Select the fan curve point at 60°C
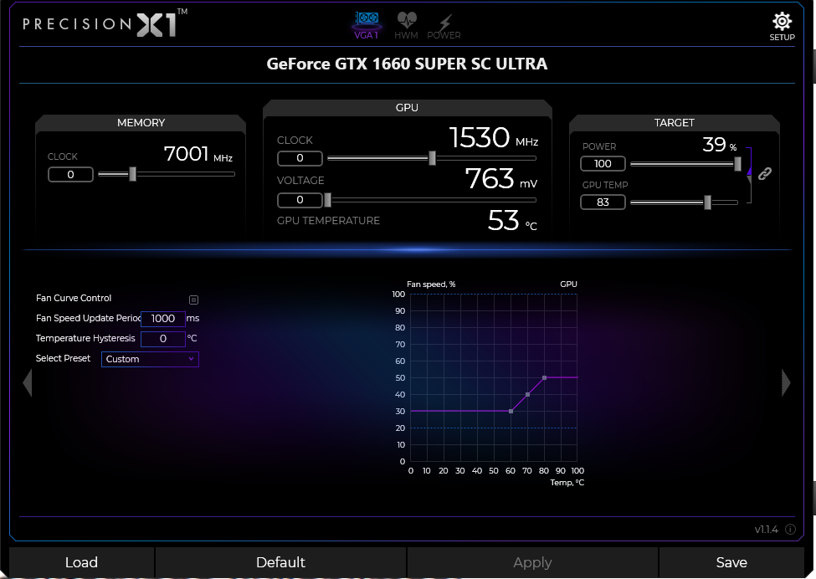Image resolution: width=816 pixels, height=579 pixels. [x=511, y=411]
